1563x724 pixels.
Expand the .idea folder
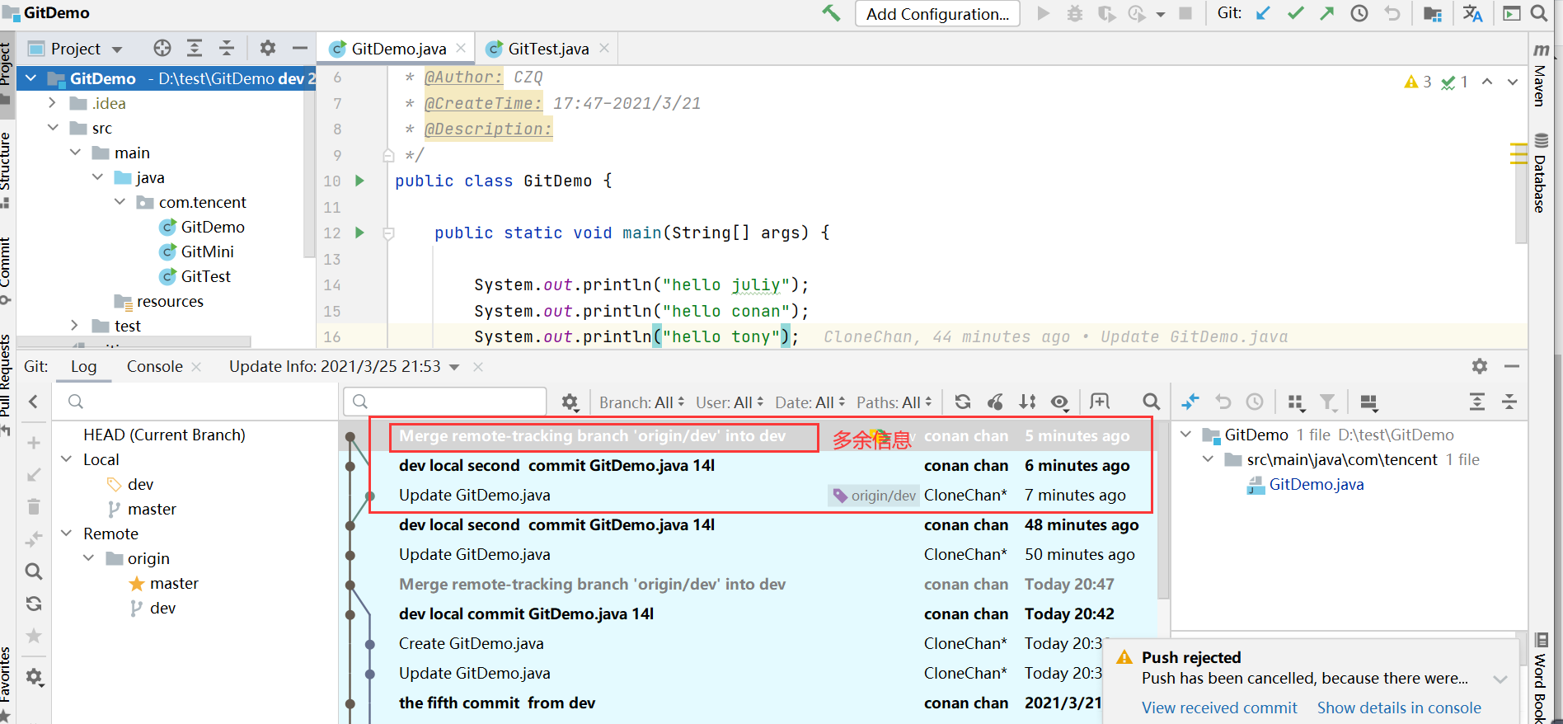[54, 103]
